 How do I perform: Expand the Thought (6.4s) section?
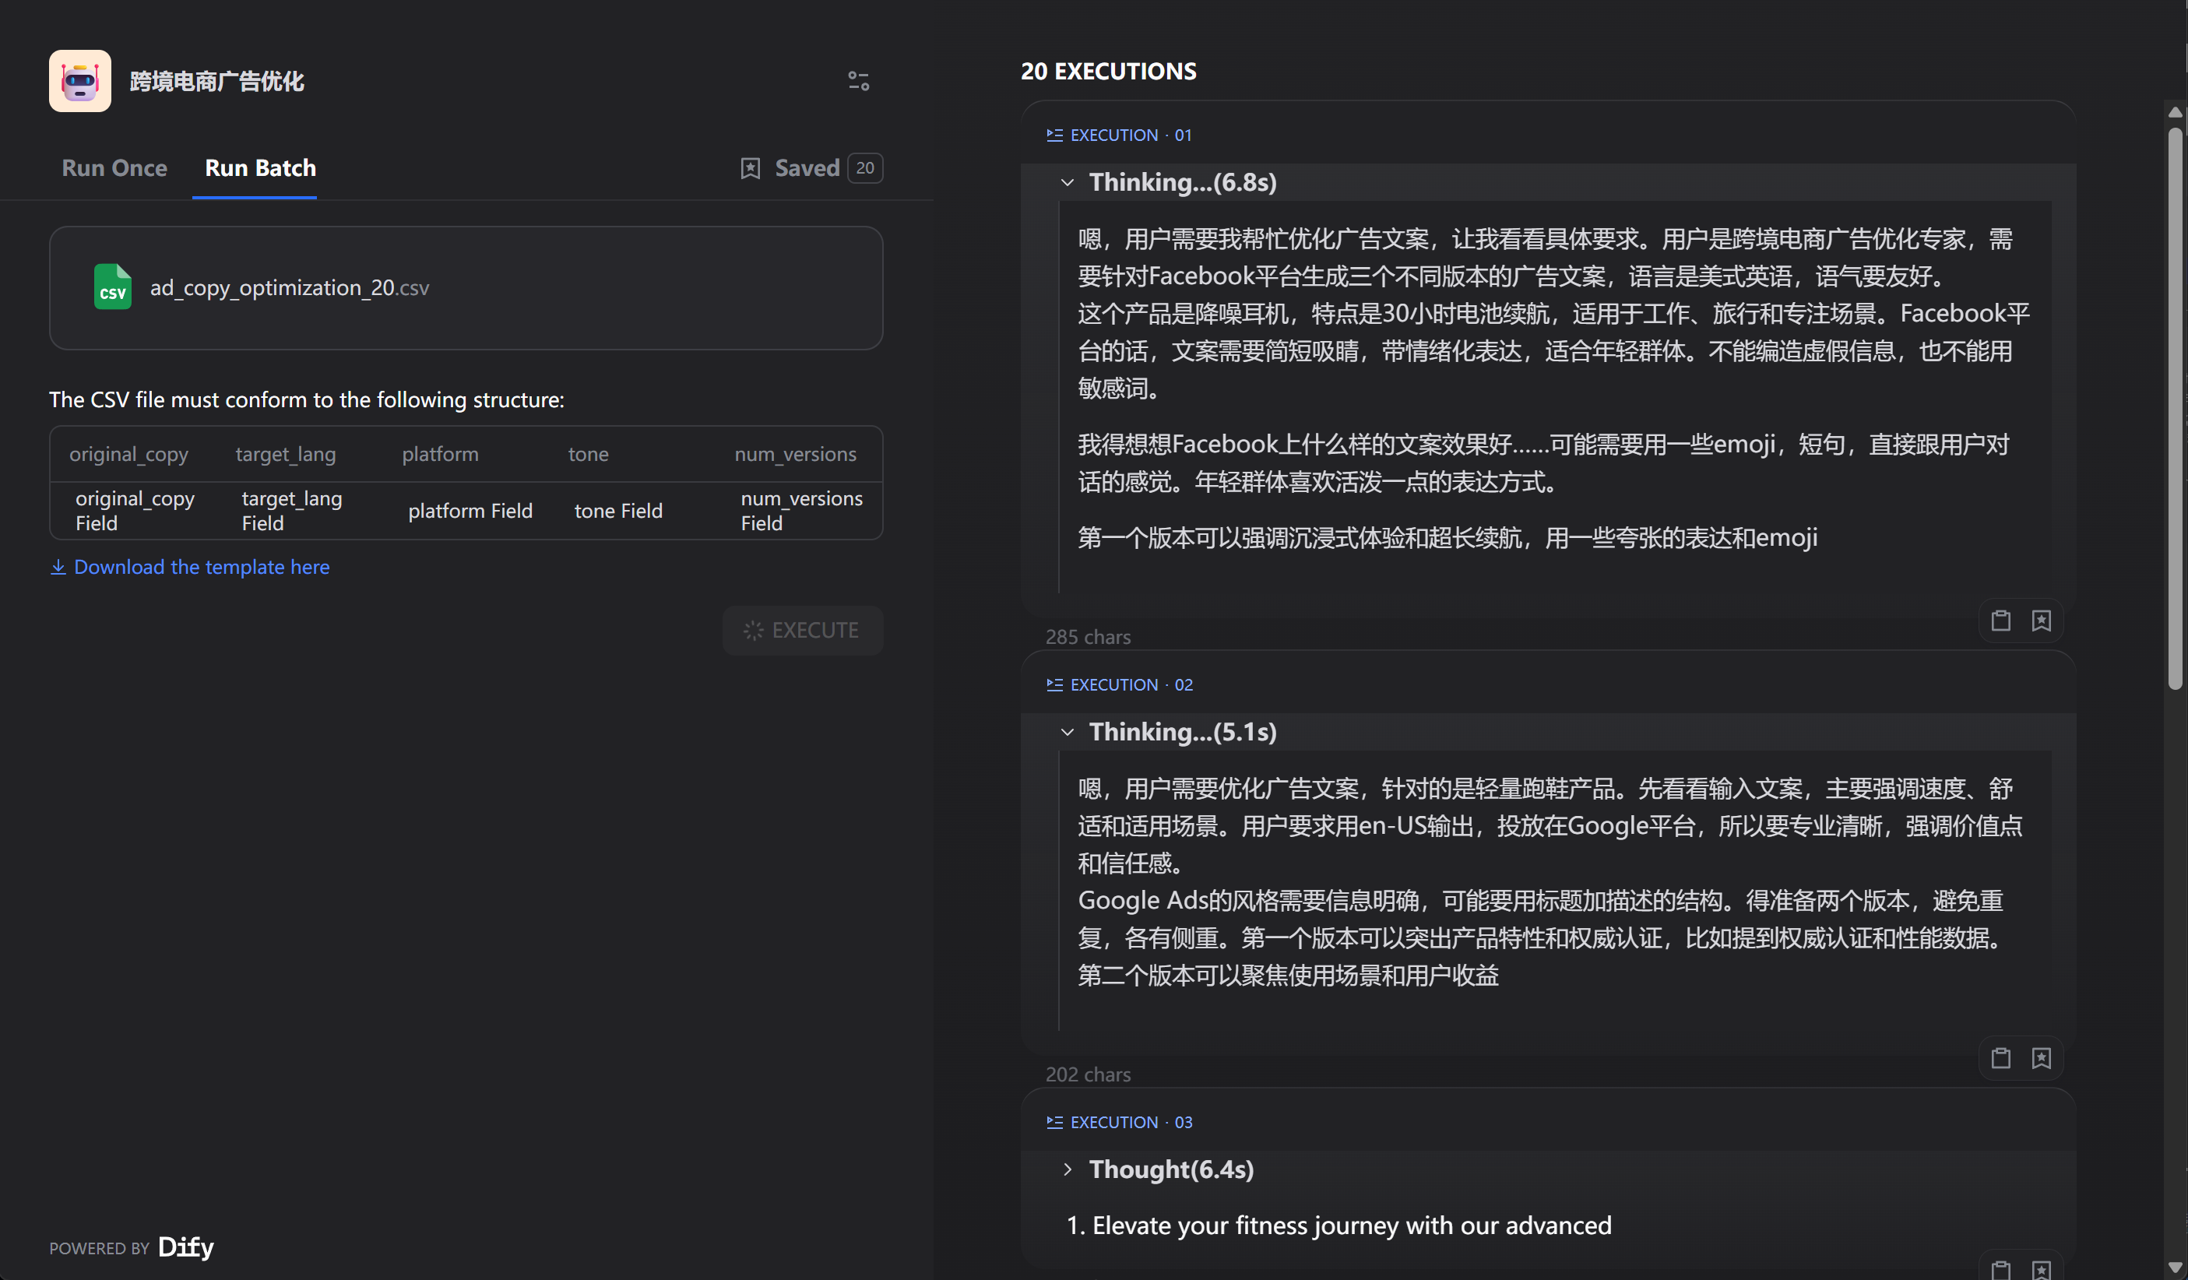pyautogui.click(x=1068, y=1169)
